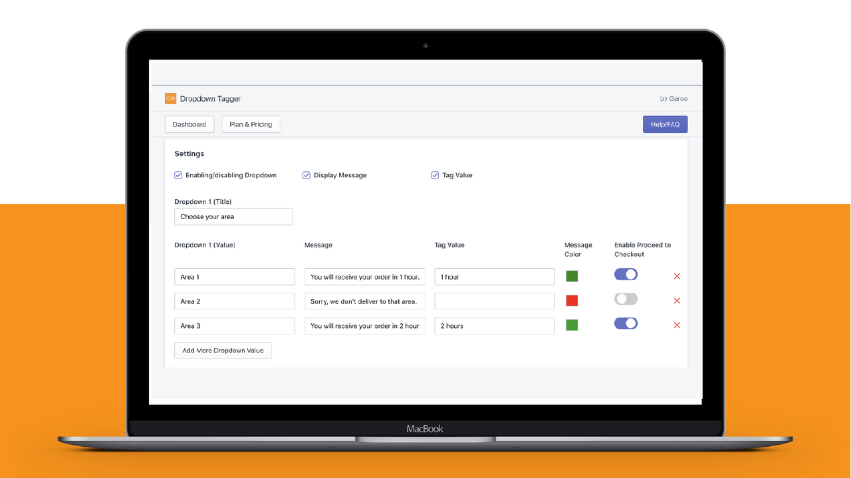The height and width of the screenshot is (478, 851).
Task: Uncheck the Tag Value checkbox
Action: click(x=435, y=175)
